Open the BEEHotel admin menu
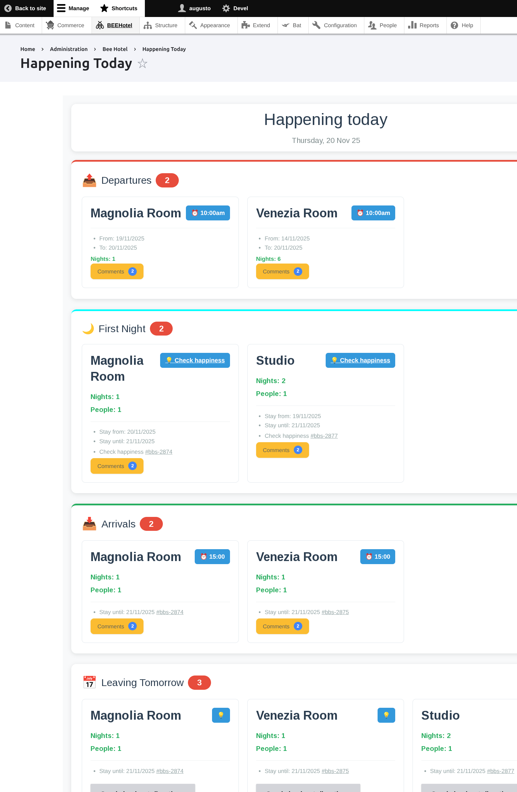The image size is (517, 792). (115, 25)
